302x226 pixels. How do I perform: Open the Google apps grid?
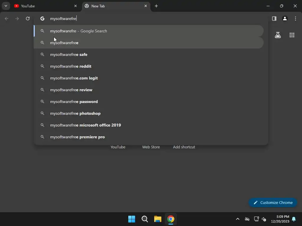(x=292, y=35)
